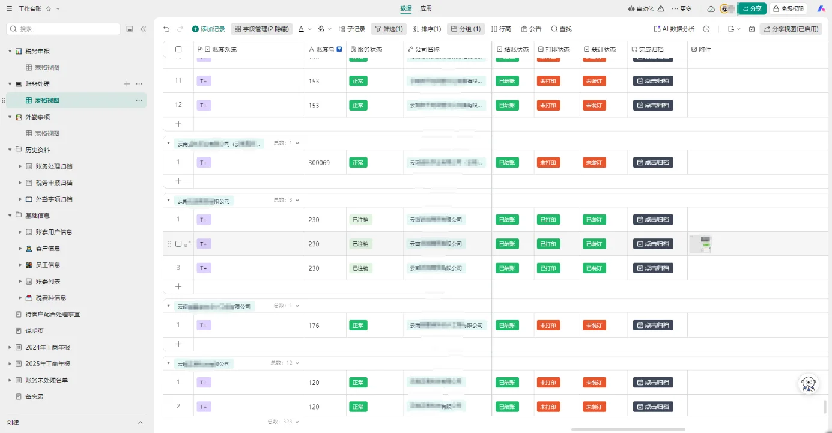Expand the 客户信息 tree node
Viewport: 832px width, 433px height.
pyautogui.click(x=20, y=249)
